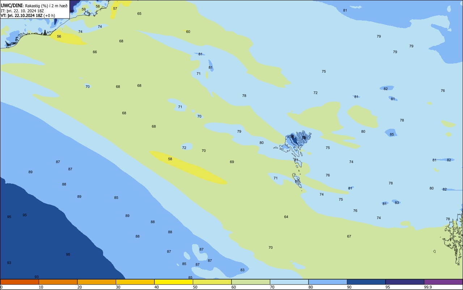This screenshot has width=463, height=290.
Task: Click the '30' legend tick label
Action: click(118, 287)
